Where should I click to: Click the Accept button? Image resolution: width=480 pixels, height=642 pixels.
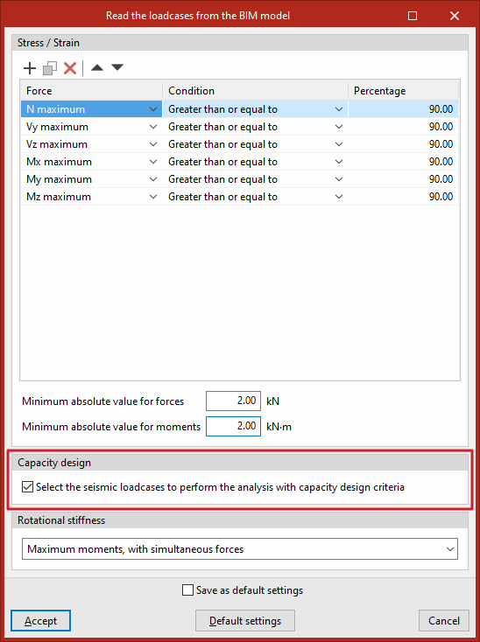point(40,621)
